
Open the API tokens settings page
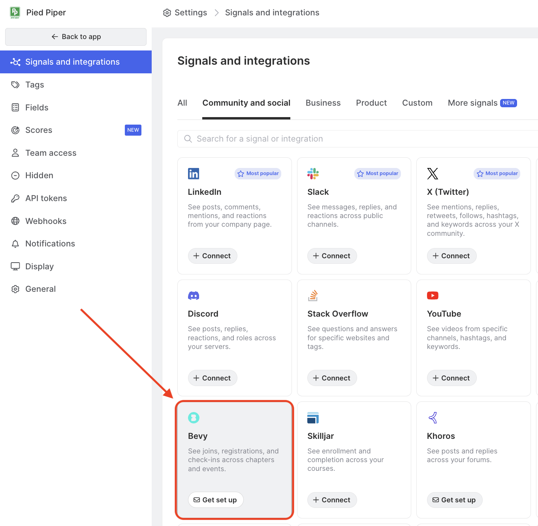point(76,198)
